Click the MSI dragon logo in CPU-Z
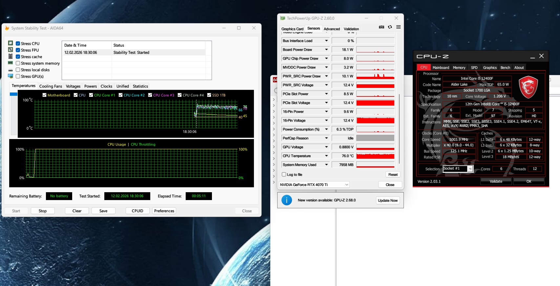Image resolution: width=560 pixels, height=286 pixels. click(x=528, y=87)
